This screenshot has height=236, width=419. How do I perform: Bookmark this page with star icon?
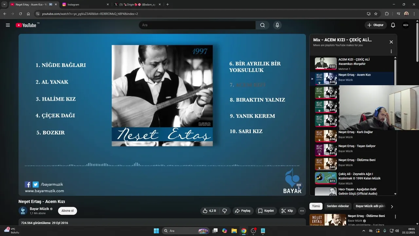pos(376,14)
